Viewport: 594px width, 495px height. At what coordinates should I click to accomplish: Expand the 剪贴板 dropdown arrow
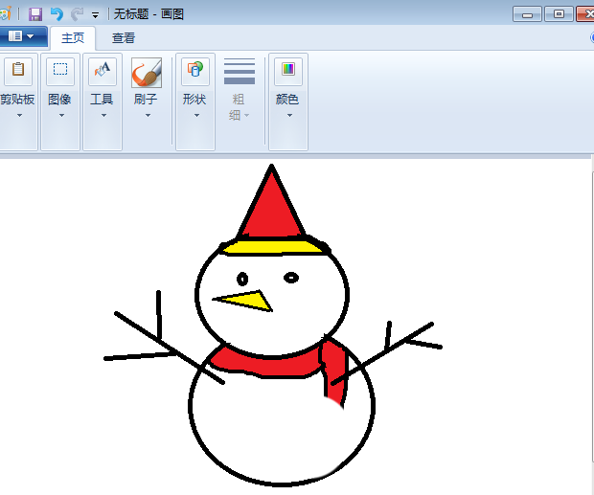coord(19,115)
